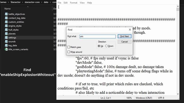
Task: Expand breadcrumb chevron after starsector-core
Action: [42, 2]
